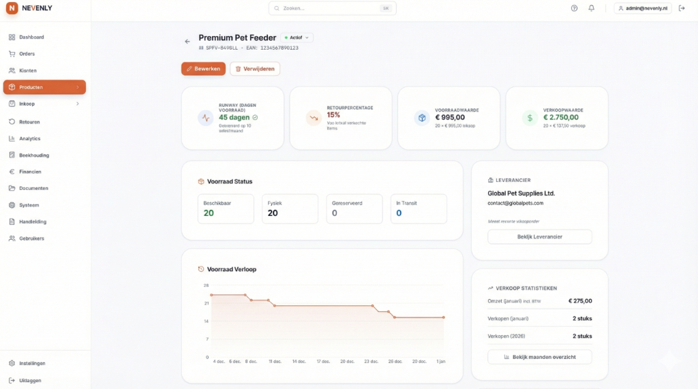Click the Retouren refresh icon

tap(12, 122)
